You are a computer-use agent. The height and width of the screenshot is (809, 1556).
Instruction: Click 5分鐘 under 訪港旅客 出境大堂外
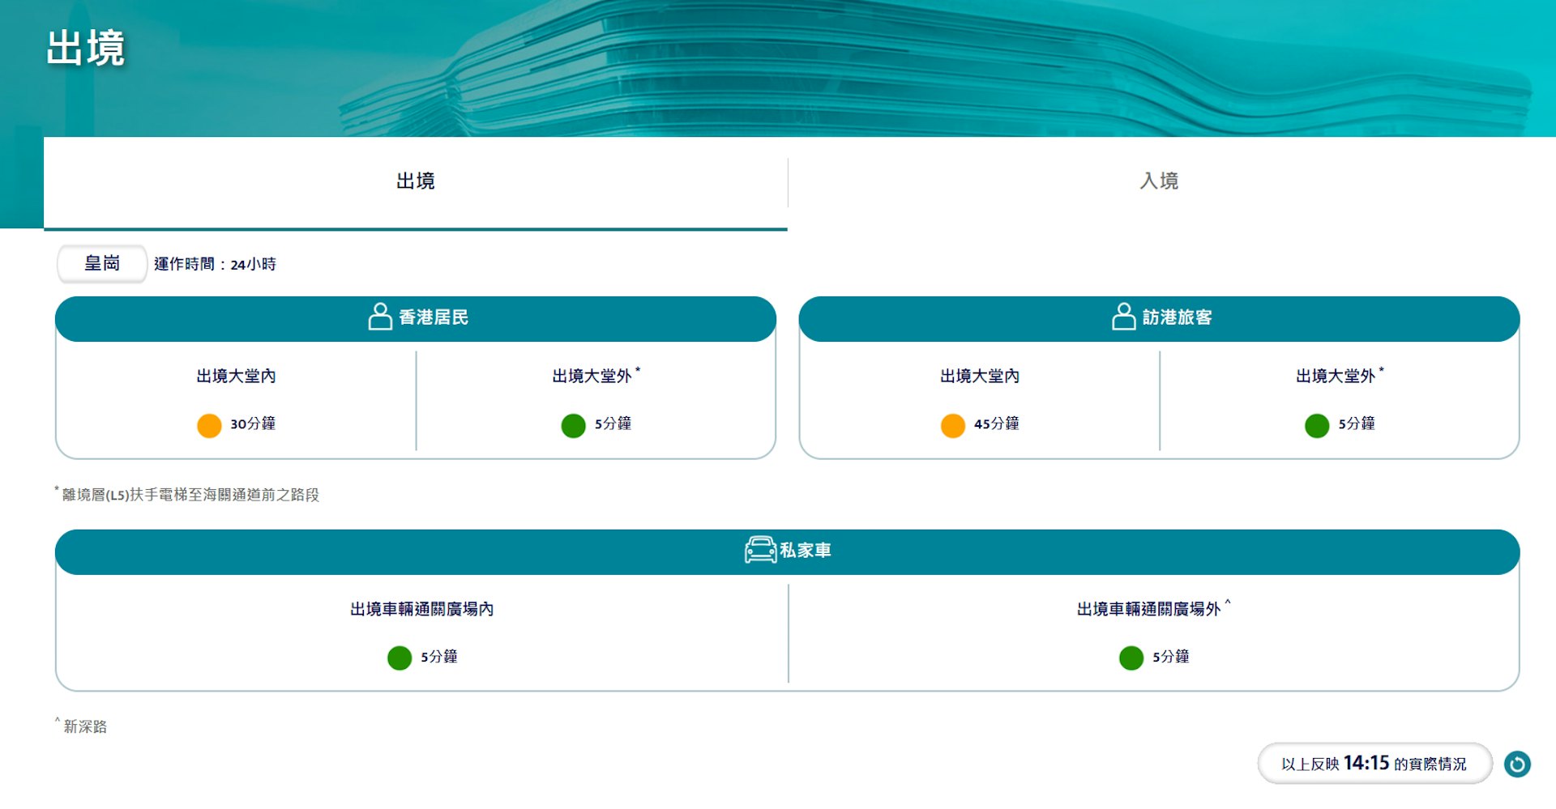click(x=1357, y=424)
